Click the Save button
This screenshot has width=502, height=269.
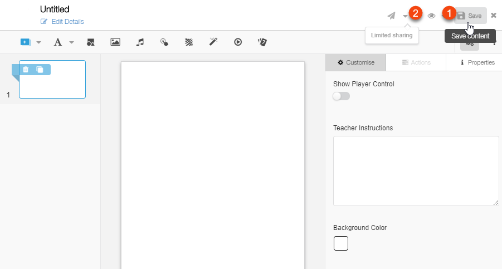470,16
